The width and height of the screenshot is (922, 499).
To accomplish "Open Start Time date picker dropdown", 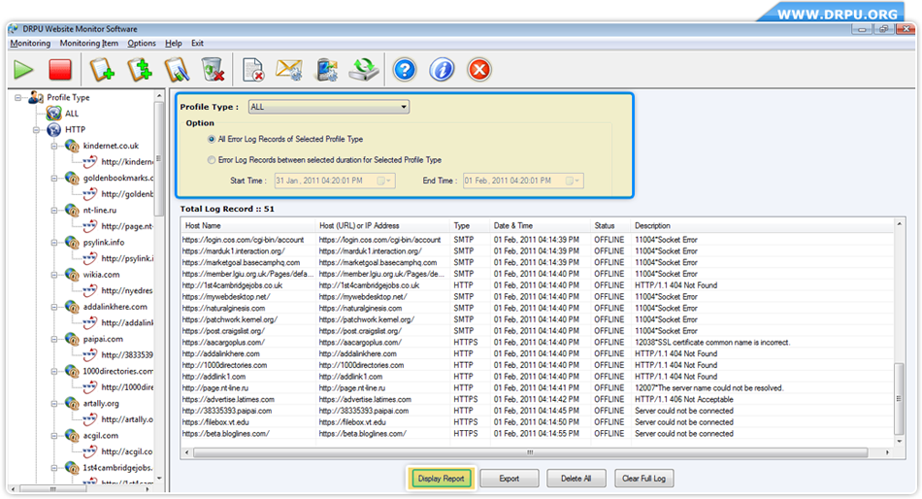I will coord(384,181).
